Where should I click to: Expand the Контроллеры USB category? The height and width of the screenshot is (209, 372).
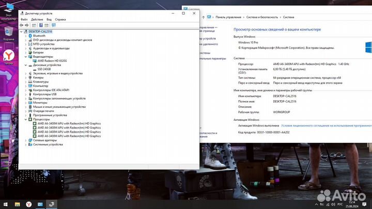point(26,94)
